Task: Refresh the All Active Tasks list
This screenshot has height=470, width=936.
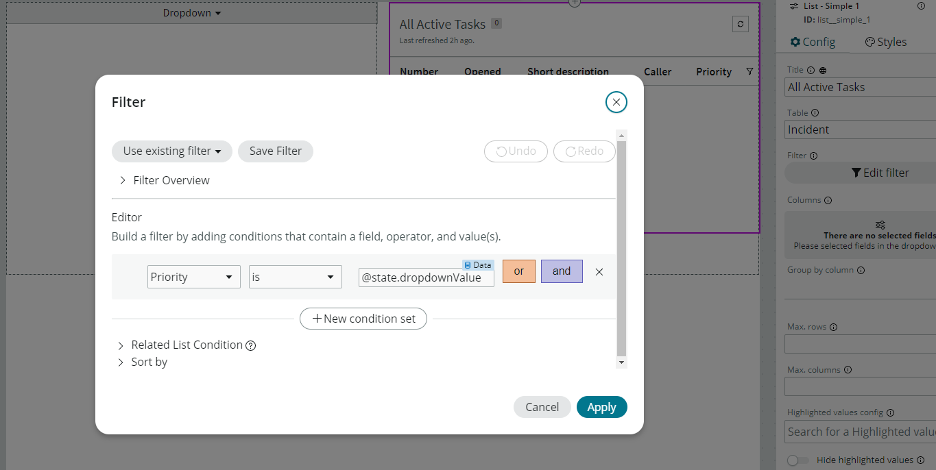Action: tap(740, 24)
